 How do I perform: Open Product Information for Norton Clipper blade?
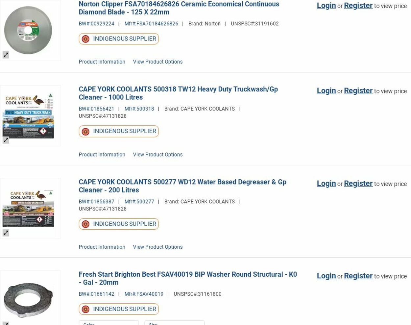point(102,62)
